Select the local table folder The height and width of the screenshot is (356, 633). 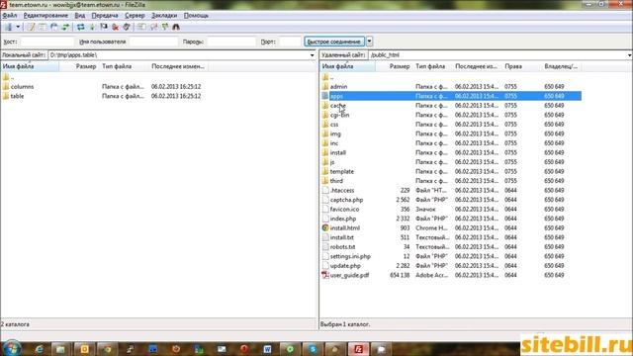[17, 96]
